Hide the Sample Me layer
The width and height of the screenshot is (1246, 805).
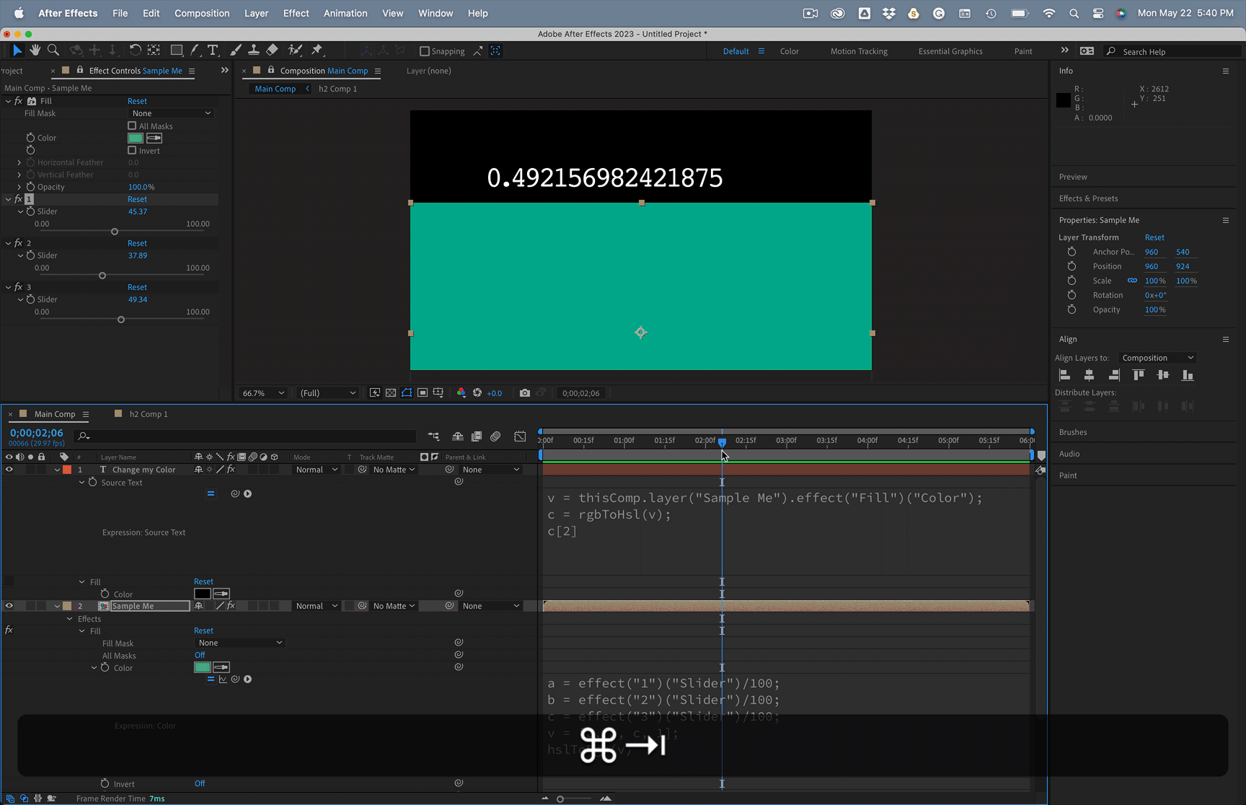9,606
